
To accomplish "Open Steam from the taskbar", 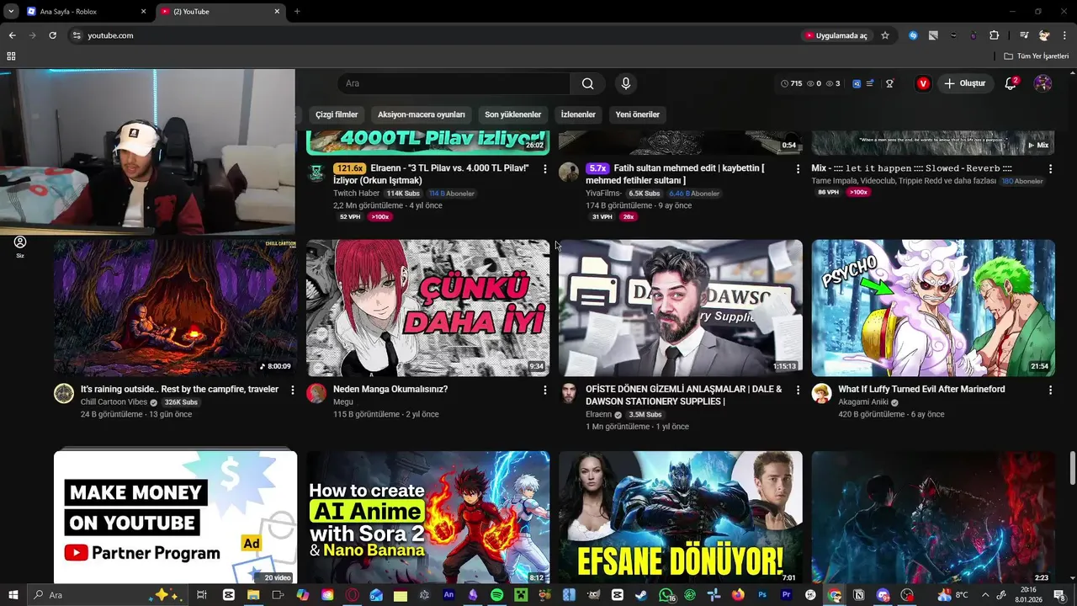I will [x=642, y=595].
